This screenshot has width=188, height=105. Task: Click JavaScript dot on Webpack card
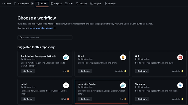(182, 99)
